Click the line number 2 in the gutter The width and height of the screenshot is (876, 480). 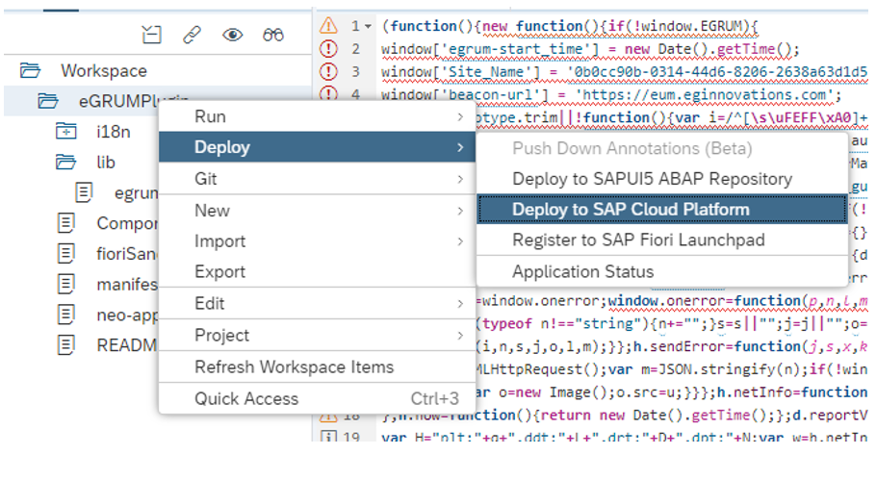click(355, 49)
